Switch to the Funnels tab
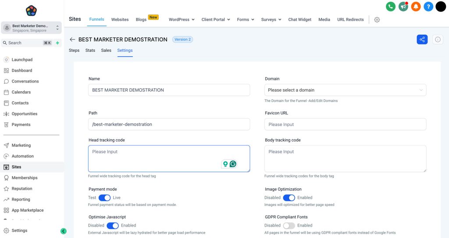Image resolution: width=449 pixels, height=238 pixels. pyautogui.click(x=97, y=19)
